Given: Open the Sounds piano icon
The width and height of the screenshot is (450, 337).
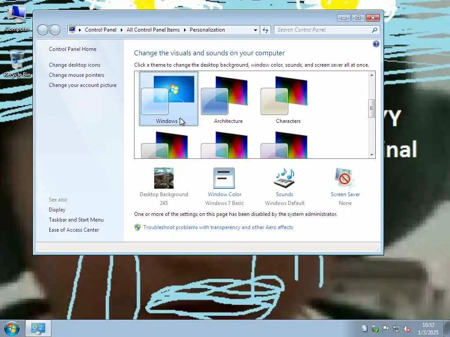Looking at the screenshot, I should 284,178.
